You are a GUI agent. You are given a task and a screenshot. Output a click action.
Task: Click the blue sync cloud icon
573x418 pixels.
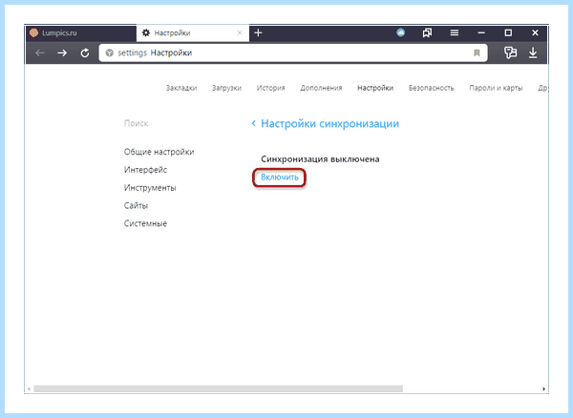400,32
